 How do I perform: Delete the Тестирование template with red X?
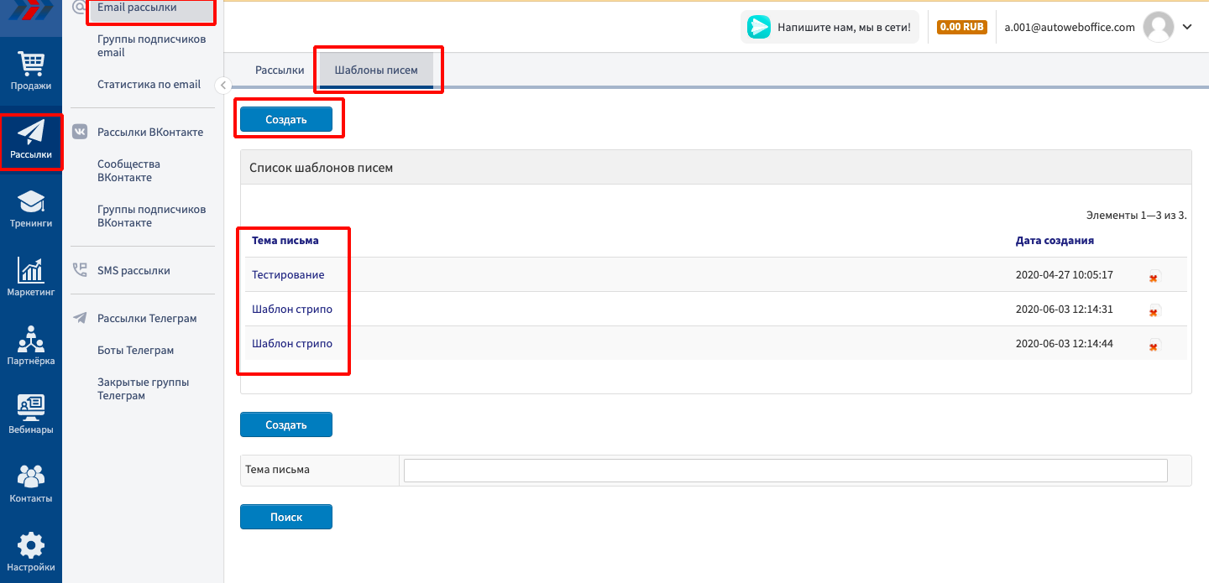pos(1154,277)
